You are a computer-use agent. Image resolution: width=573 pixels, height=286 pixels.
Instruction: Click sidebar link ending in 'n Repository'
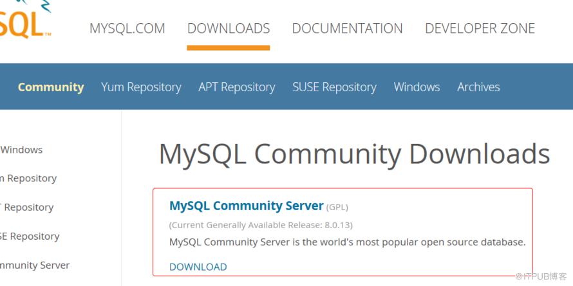click(28, 179)
